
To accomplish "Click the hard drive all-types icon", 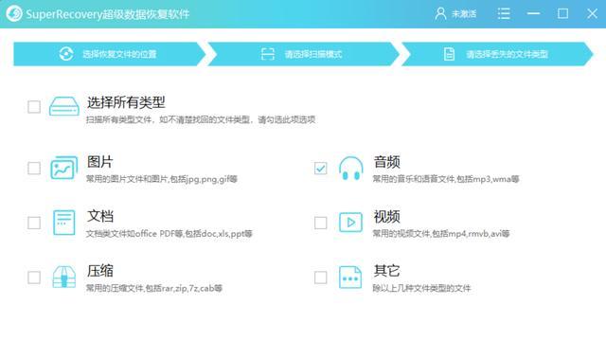I will point(63,106).
